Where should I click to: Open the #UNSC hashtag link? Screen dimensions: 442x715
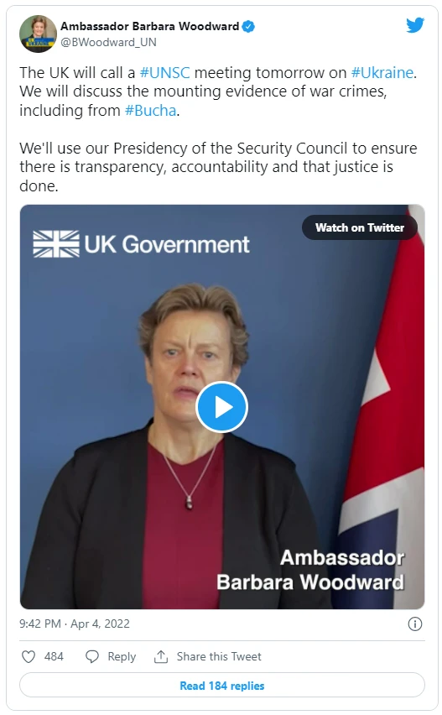point(164,72)
